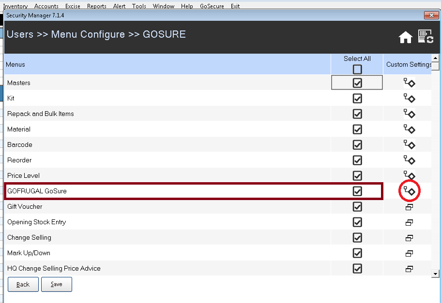Close the Security Manager window

[431, 15]
